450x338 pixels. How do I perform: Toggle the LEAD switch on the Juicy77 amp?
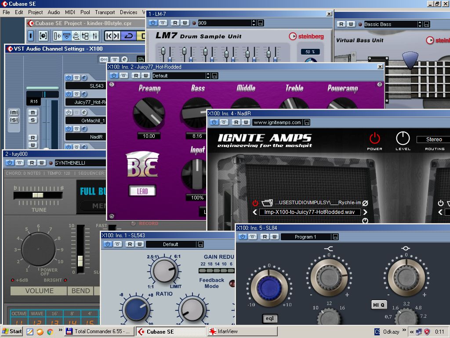[x=142, y=191]
